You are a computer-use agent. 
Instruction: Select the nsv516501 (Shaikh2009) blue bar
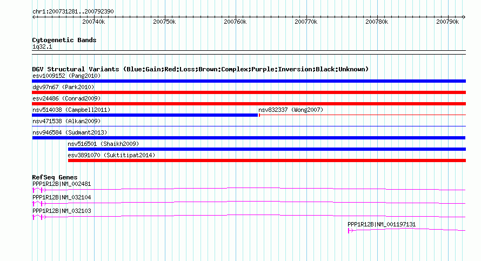pos(267,149)
